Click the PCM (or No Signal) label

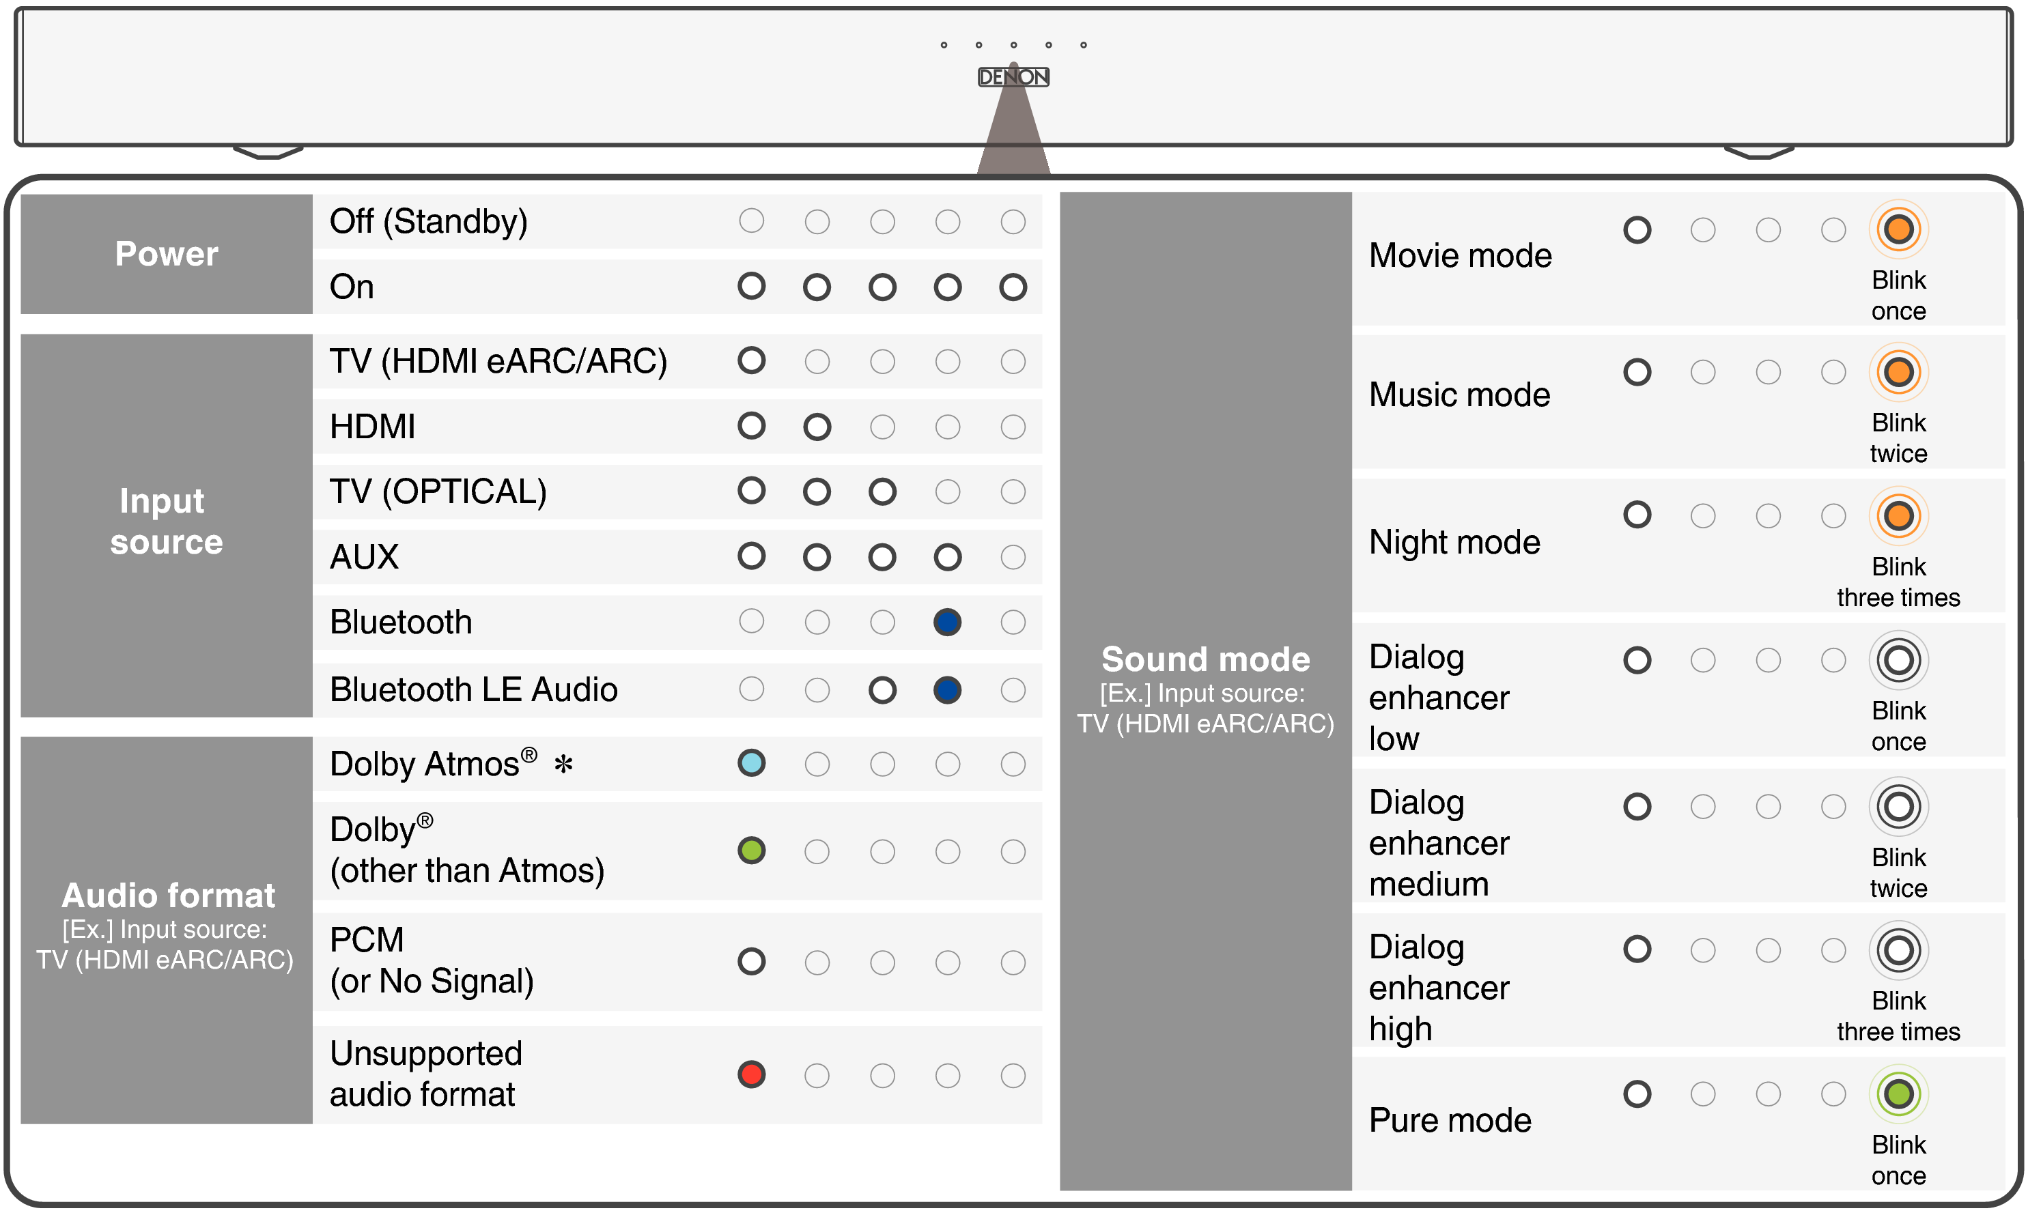[432, 960]
